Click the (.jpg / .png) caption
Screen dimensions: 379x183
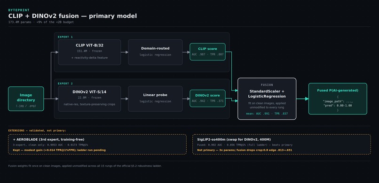26,106
